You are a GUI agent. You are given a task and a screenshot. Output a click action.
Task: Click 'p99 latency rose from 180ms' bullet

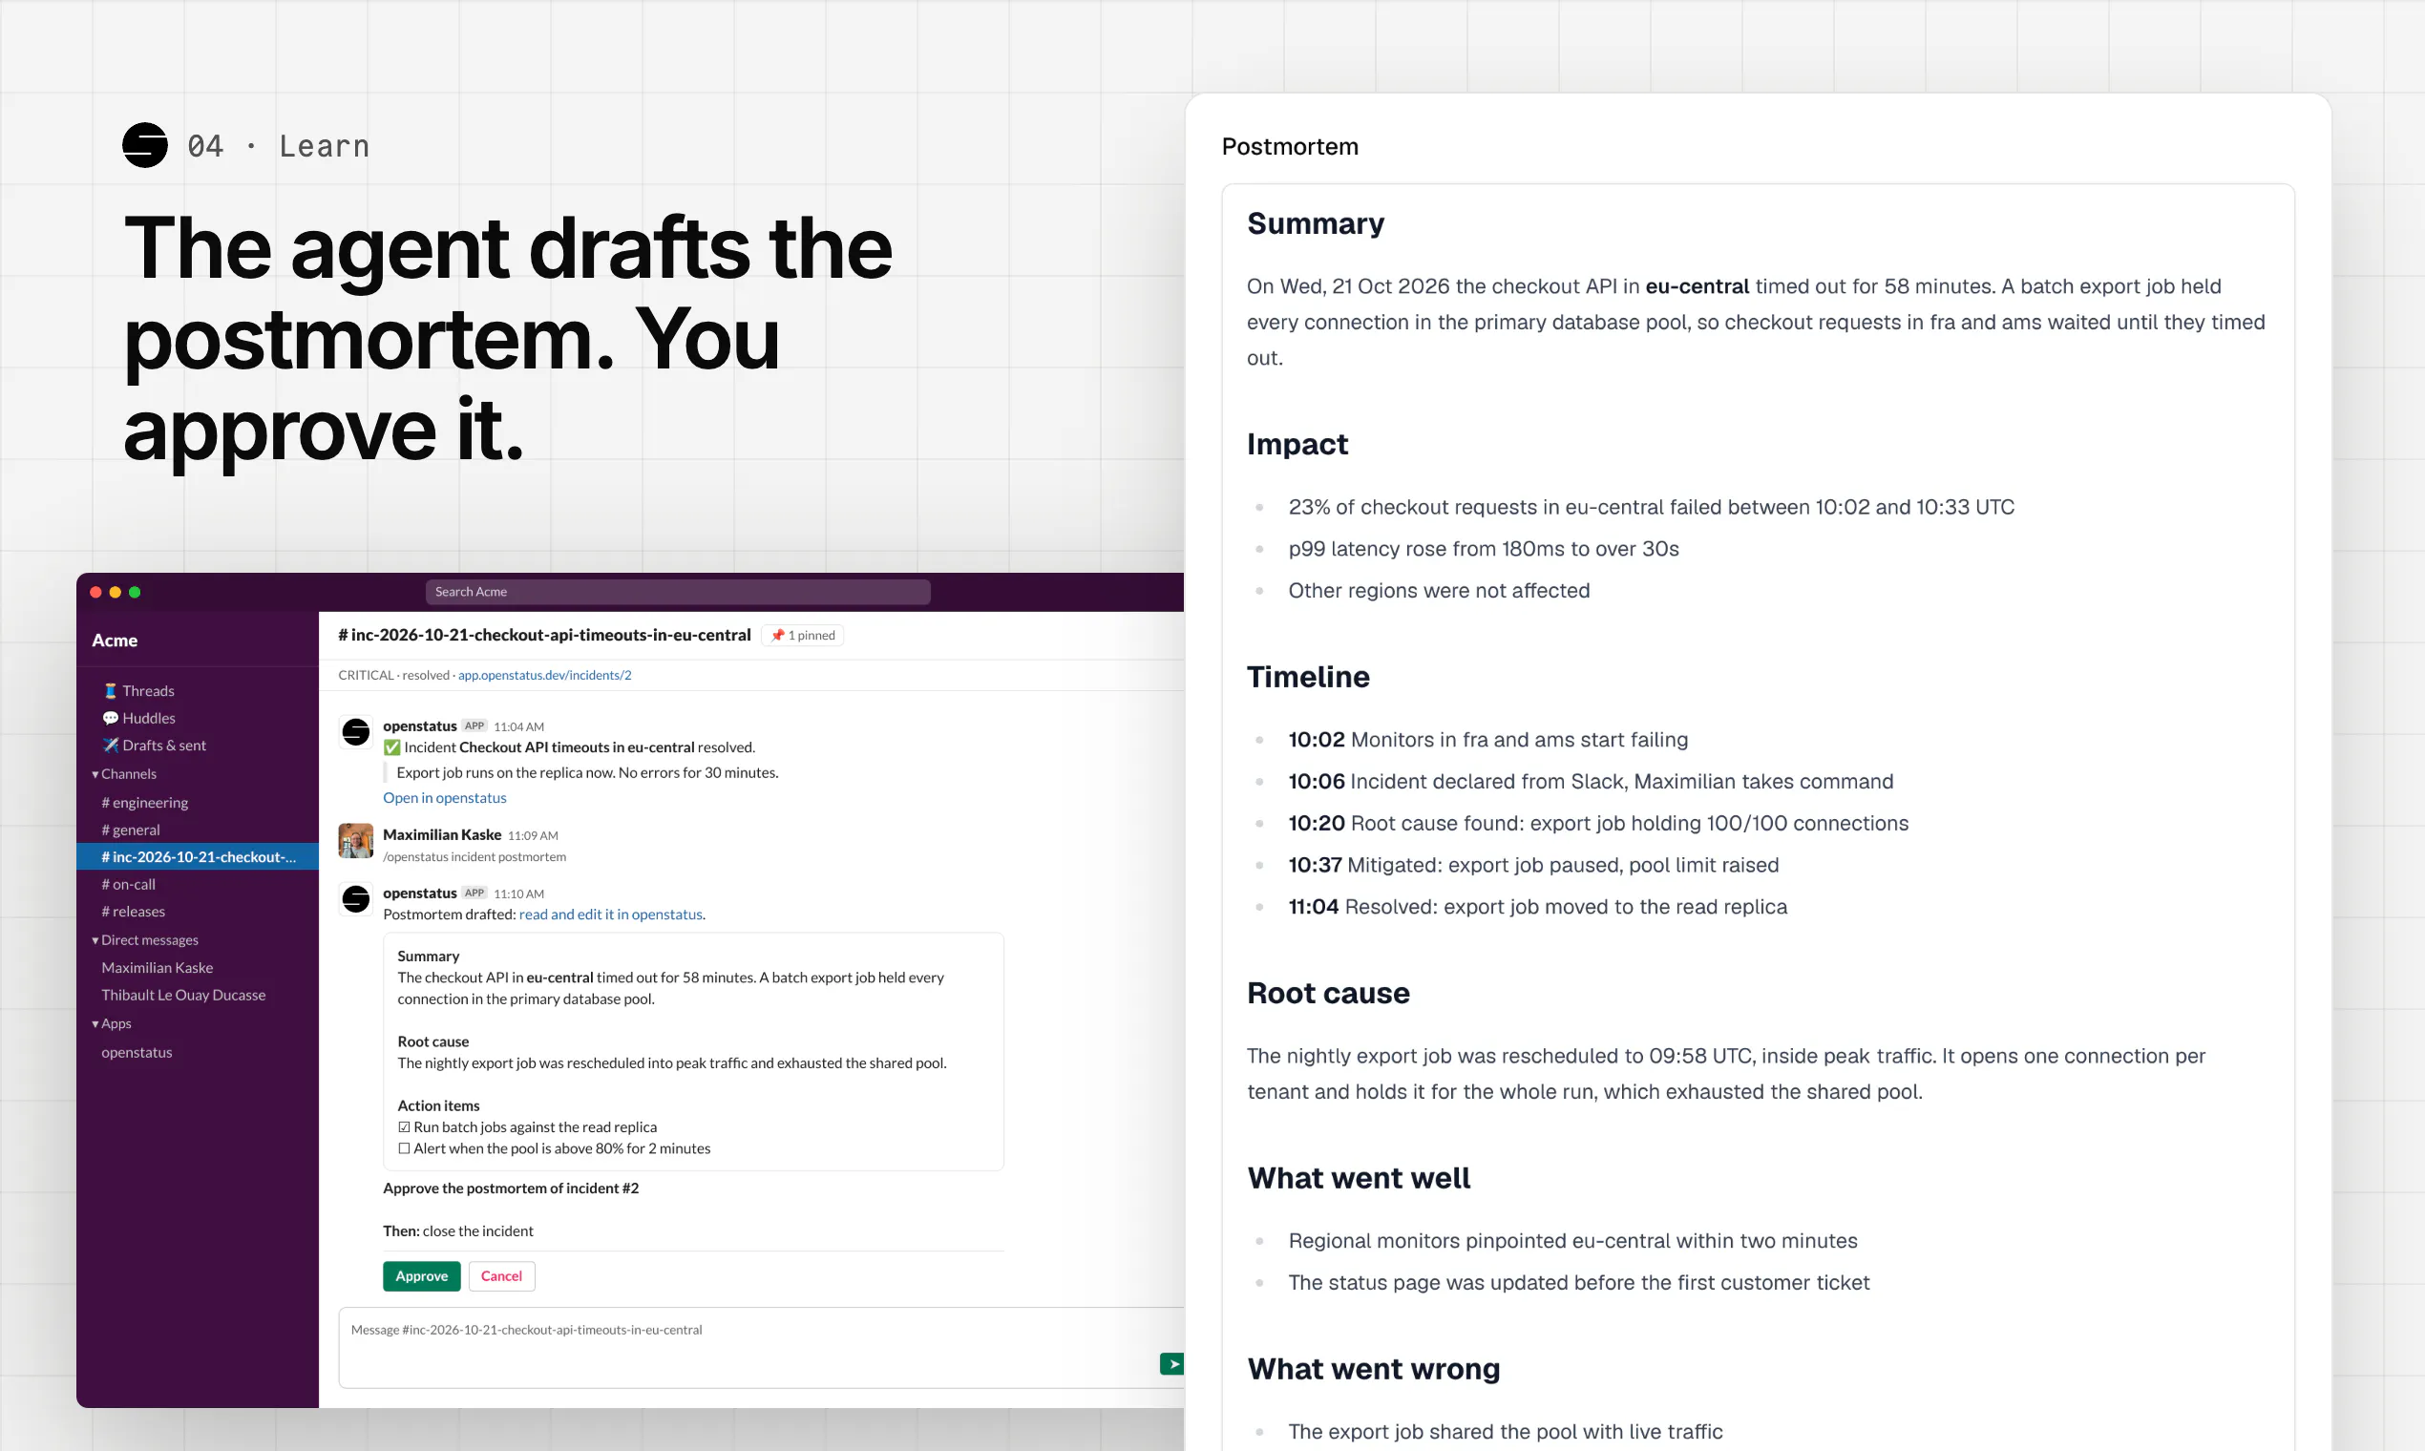pos(1484,550)
